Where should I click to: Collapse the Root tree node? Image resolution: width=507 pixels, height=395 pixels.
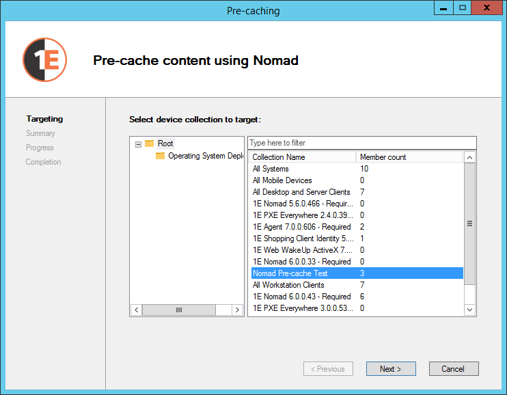(138, 144)
